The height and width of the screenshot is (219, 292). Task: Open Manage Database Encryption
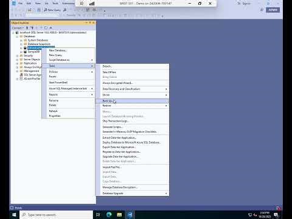(x=132, y=187)
